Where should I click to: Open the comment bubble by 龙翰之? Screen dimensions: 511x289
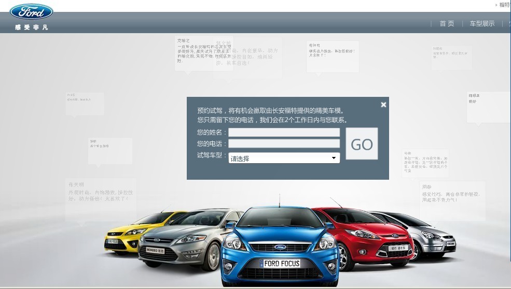204,53
